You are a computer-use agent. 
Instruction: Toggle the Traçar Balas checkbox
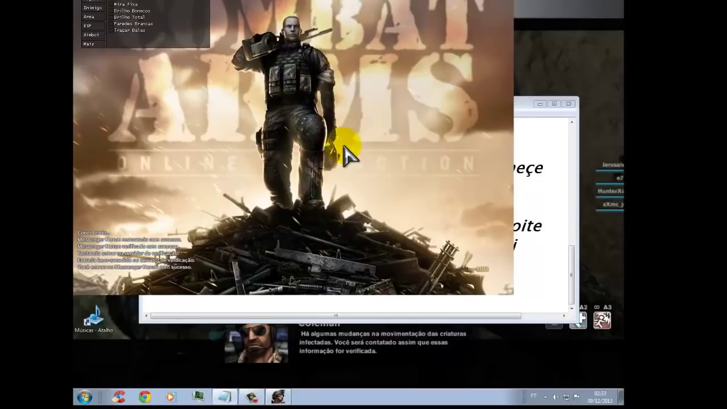tap(111, 30)
